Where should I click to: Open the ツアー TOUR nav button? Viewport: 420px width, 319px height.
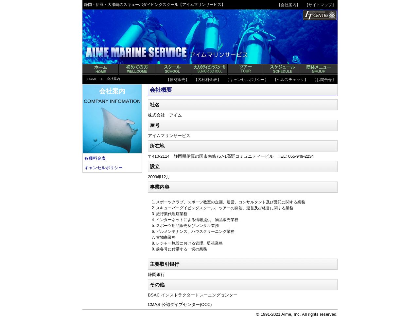[246, 69]
